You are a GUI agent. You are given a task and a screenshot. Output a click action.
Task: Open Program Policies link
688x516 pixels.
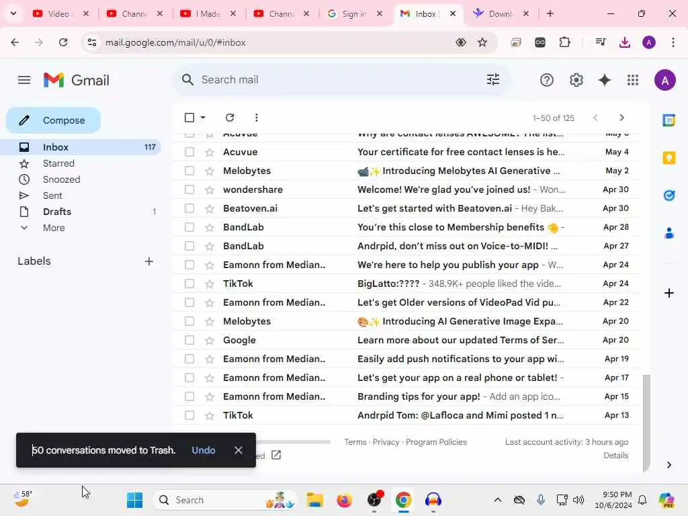(x=436, y=442)
